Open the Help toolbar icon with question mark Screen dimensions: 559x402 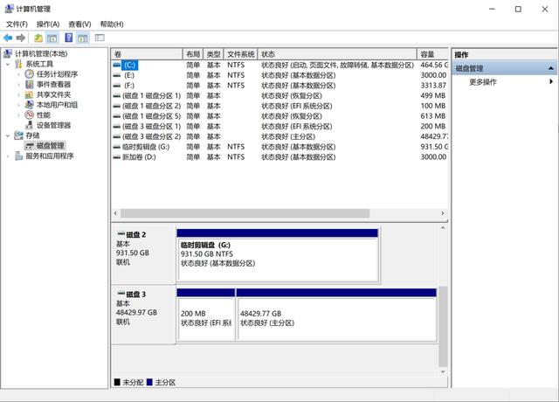(x=68, y=38)
